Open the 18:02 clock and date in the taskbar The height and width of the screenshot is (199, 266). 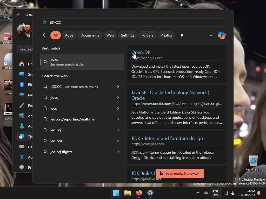[247, 193]
